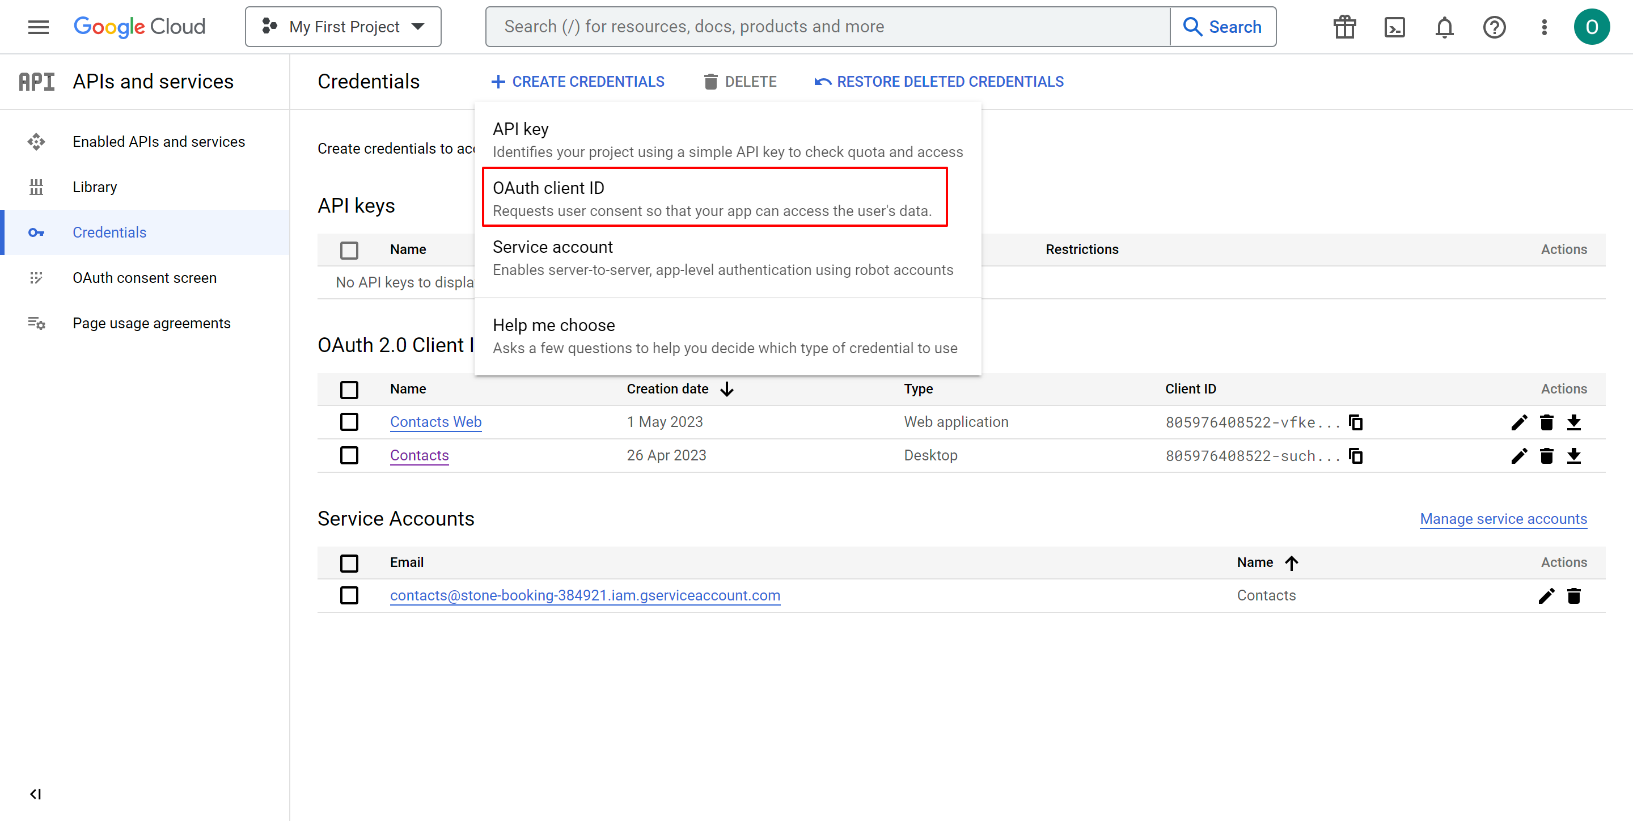Open the account avatar O
1633x821 pixels.
point(1592,27)
